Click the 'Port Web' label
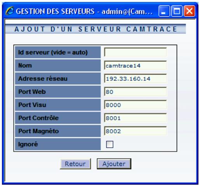This screenshot has width=200, height=185. (x=32, y=92)
